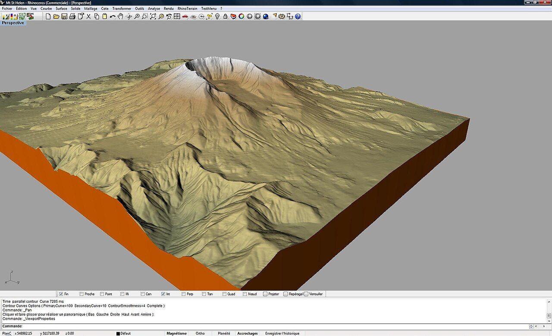Viewport: 552px width, 336px height.
Task: Click the Undo arrow icon
Action: [x=113, y=16]
